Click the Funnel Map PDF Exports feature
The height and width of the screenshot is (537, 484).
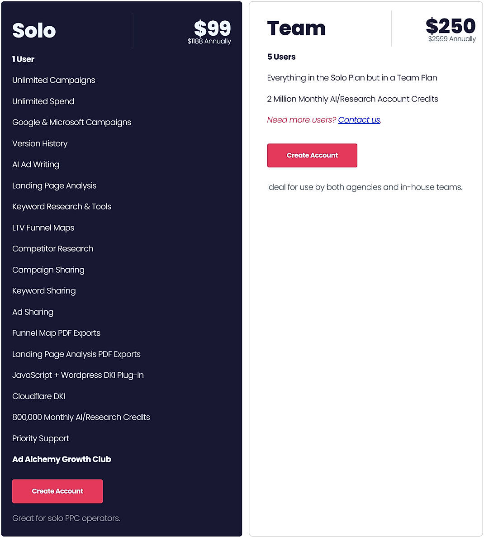point(56,333)
